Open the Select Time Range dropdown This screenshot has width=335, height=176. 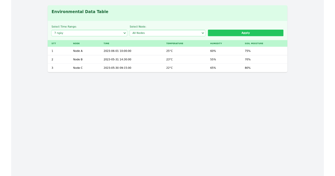(89, 33)
